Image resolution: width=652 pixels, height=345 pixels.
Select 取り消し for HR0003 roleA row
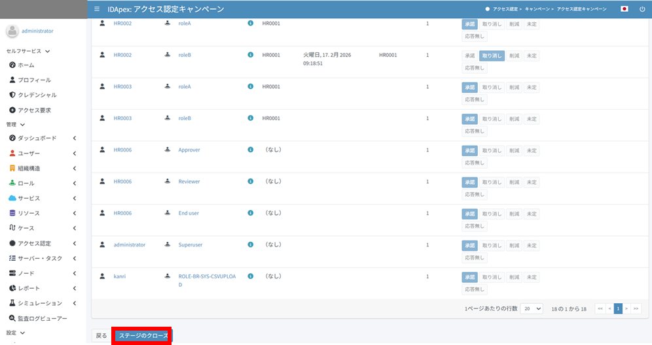(492, 87)
